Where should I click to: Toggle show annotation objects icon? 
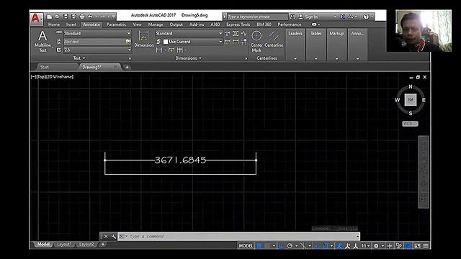coord(339,246)
